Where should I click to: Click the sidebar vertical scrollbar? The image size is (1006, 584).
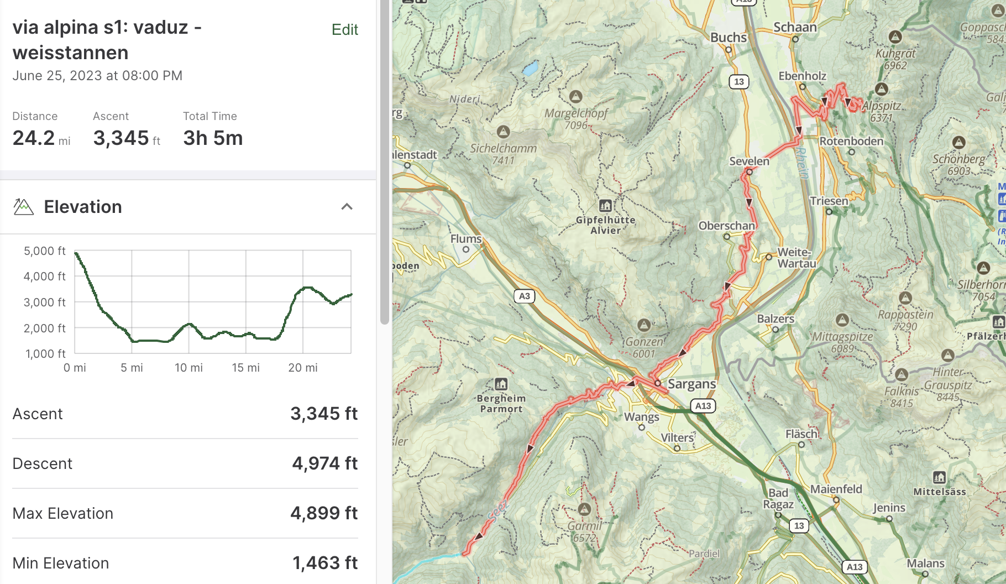385,166
